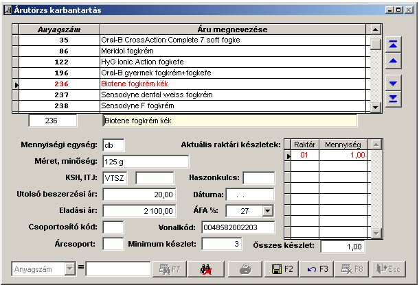419x287 pixels.
Task: Jump to the first record with top arrow button
Action: click(x=394, y=45)
